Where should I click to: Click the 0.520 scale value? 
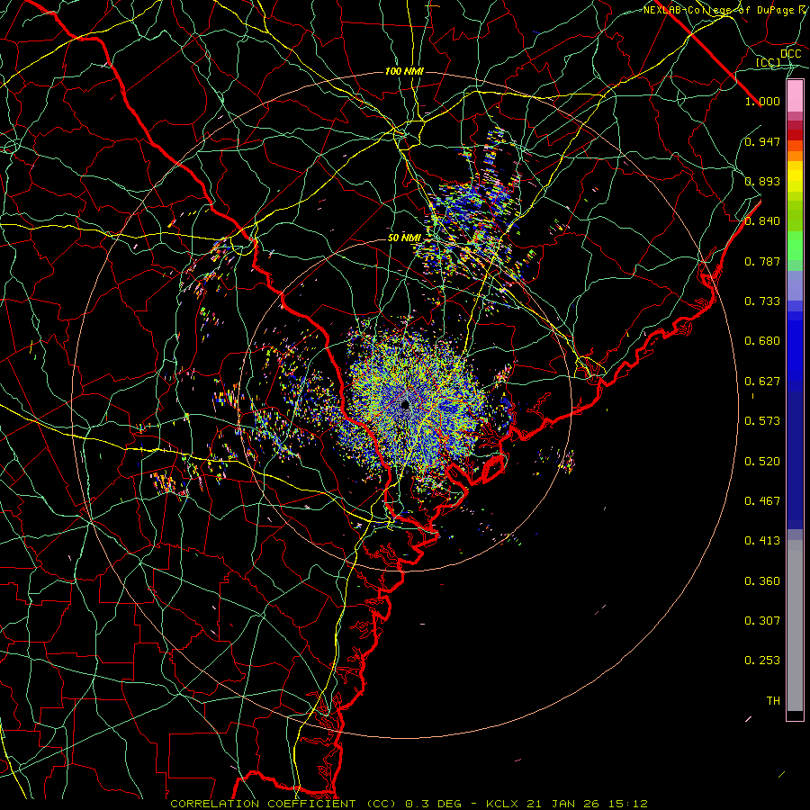[762, 462]
